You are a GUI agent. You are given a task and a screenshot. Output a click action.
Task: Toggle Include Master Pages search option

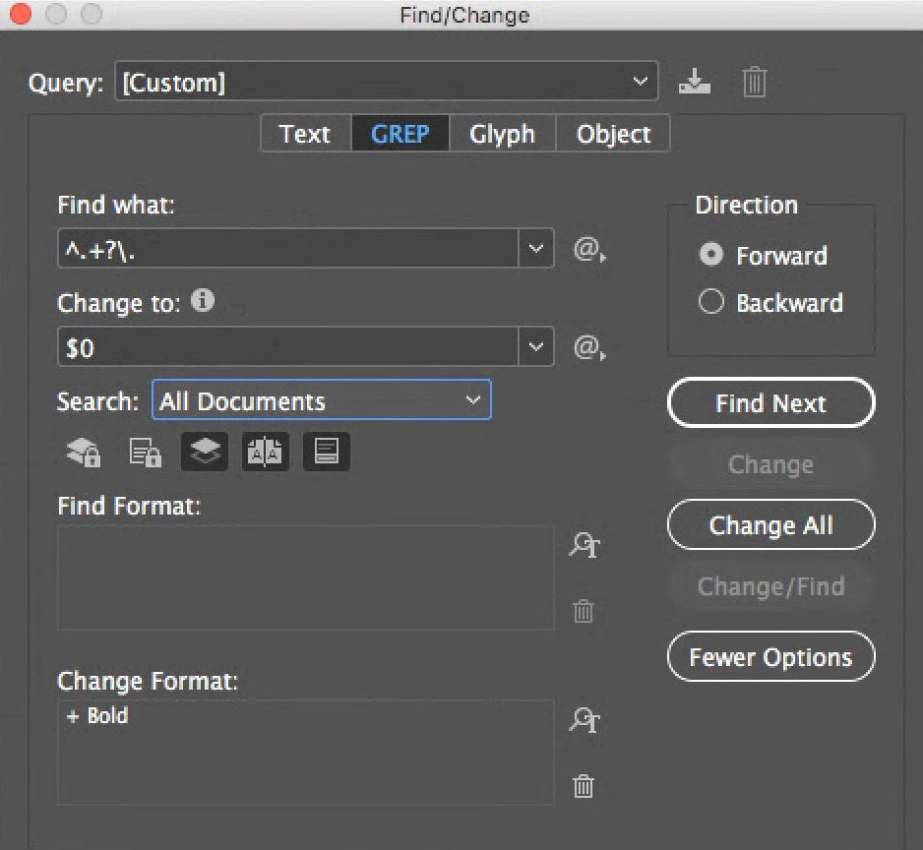266,452
